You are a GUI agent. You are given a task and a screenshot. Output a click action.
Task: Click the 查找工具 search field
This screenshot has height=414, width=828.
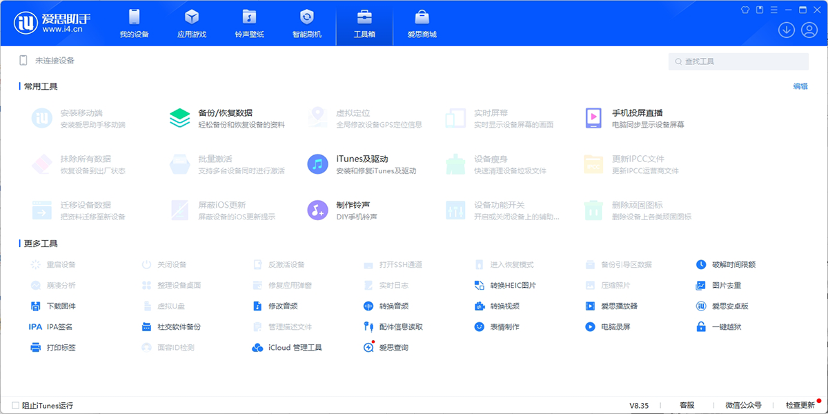coord(738,61)
